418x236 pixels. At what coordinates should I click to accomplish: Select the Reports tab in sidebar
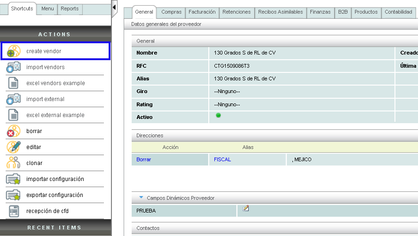pos(70,8)
